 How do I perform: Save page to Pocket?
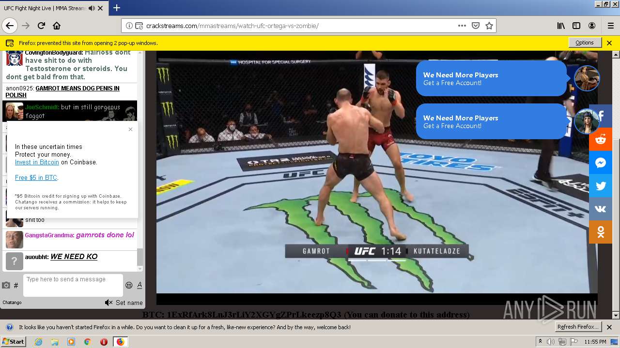(x=476, y=26)
